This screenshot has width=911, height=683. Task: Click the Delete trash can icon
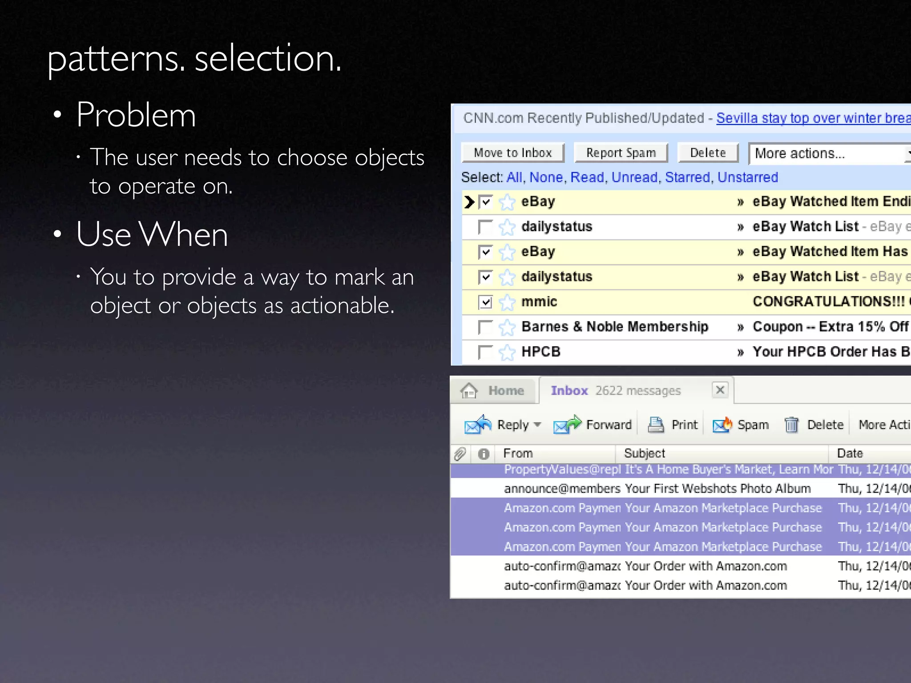(791, 425)
